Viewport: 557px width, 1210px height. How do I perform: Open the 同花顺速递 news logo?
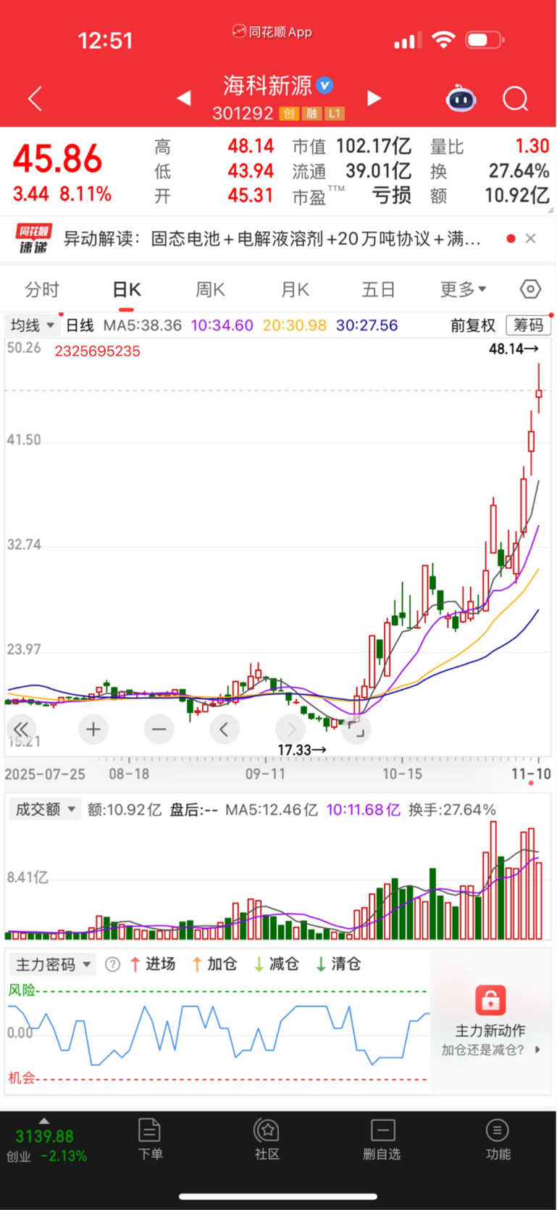point(34,238)
